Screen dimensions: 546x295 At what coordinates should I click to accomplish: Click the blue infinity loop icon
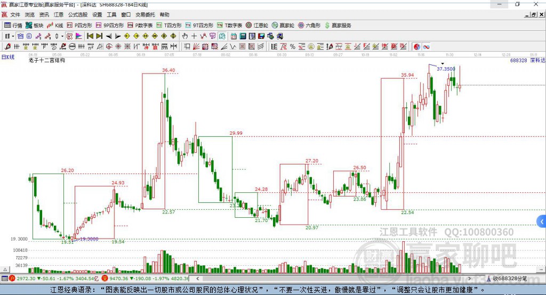coord(426,47)
